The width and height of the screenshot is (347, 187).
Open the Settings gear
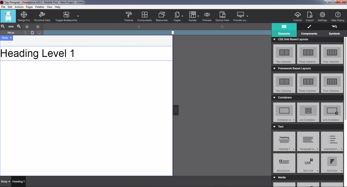click(322, 15)
